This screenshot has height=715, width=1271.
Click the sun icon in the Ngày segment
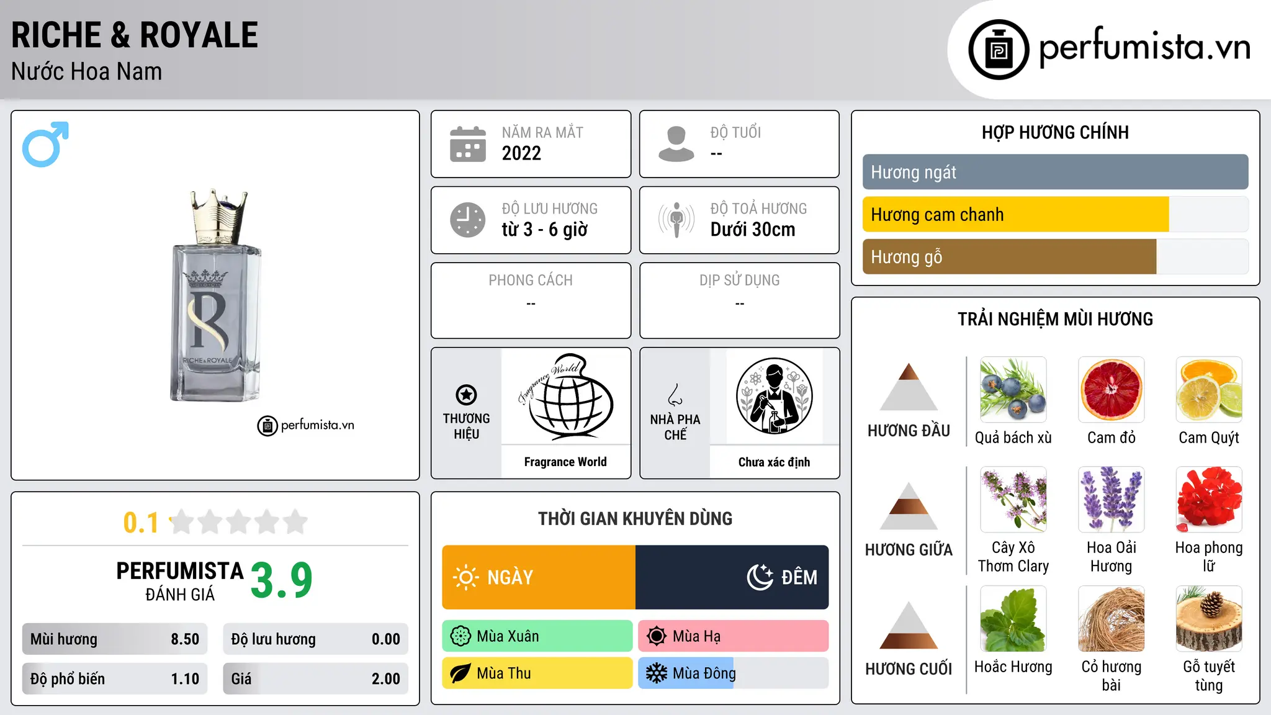[465, 577]
